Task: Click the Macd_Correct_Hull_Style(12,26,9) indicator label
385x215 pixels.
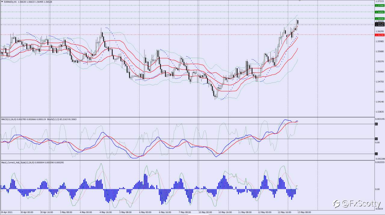Action: (18, 162)
